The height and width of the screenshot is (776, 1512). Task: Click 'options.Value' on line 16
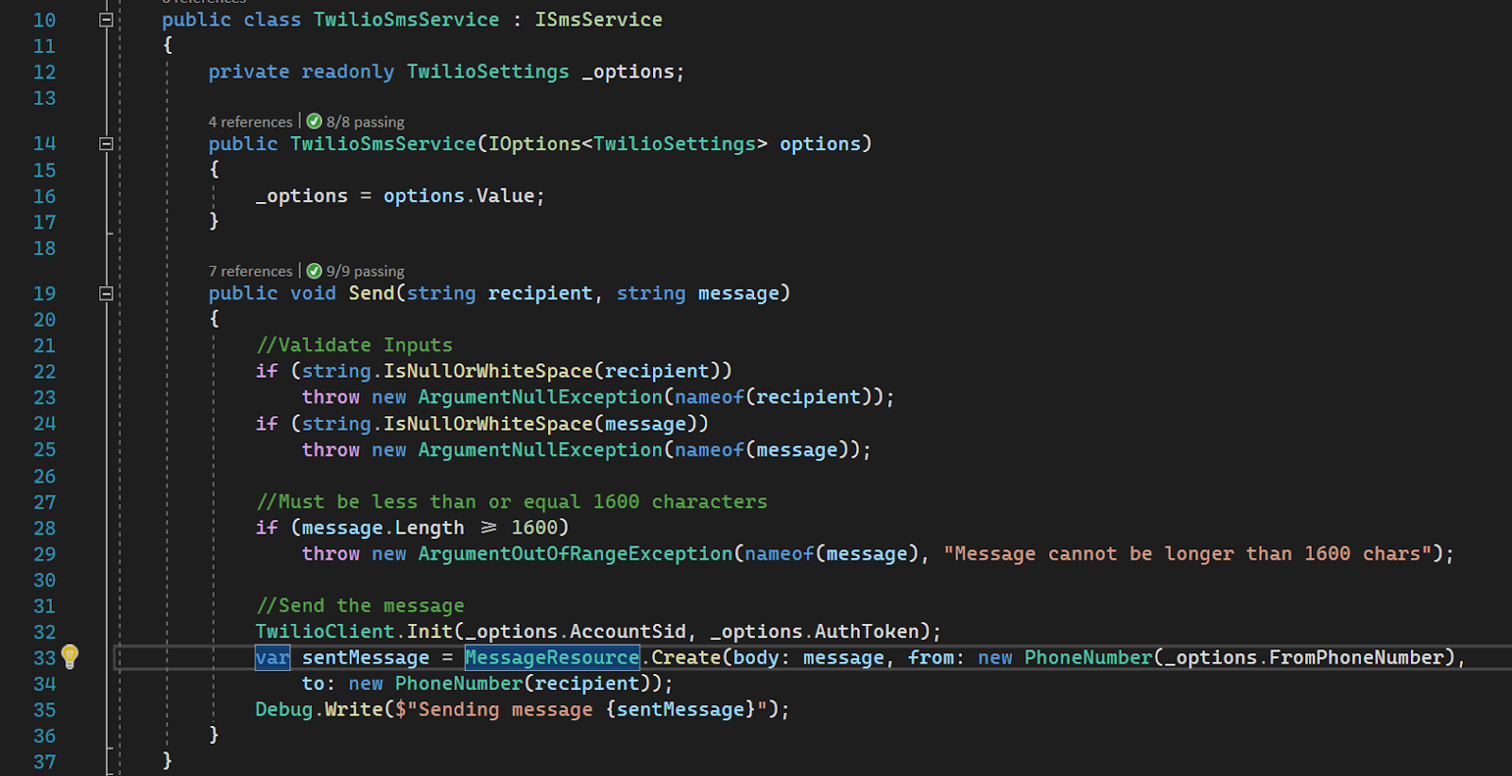[459, 195]
